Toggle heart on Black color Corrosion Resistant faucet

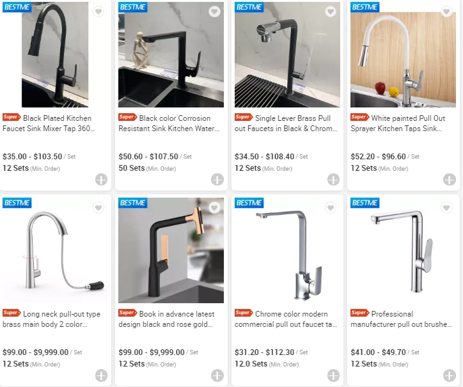(214, 12)
